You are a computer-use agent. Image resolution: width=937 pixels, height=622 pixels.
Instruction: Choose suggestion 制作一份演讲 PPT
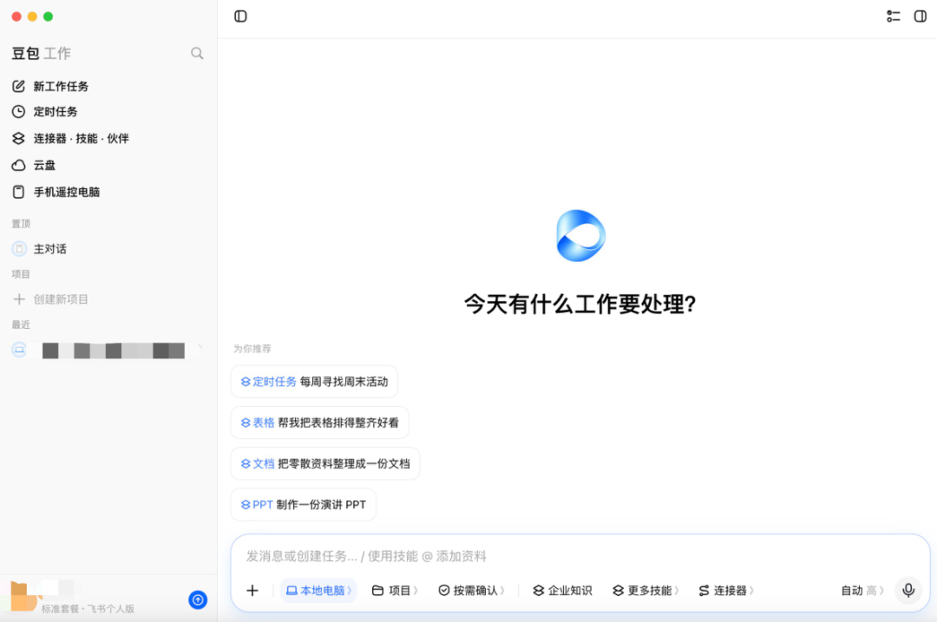[304, 504]
